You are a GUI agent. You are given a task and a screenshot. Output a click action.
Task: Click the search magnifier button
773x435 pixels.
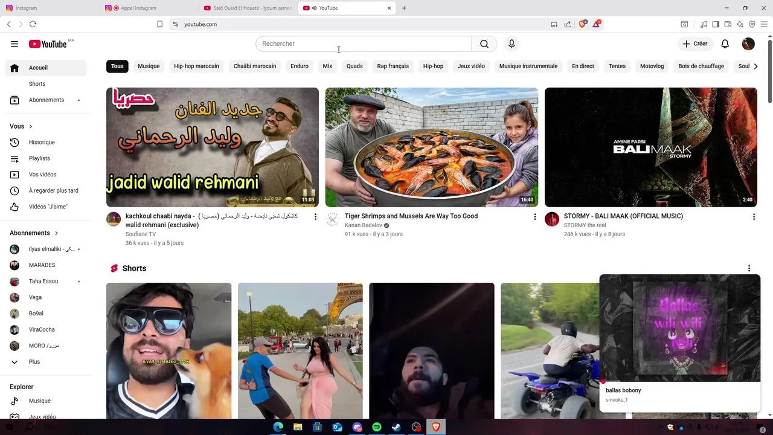[484, 43]
